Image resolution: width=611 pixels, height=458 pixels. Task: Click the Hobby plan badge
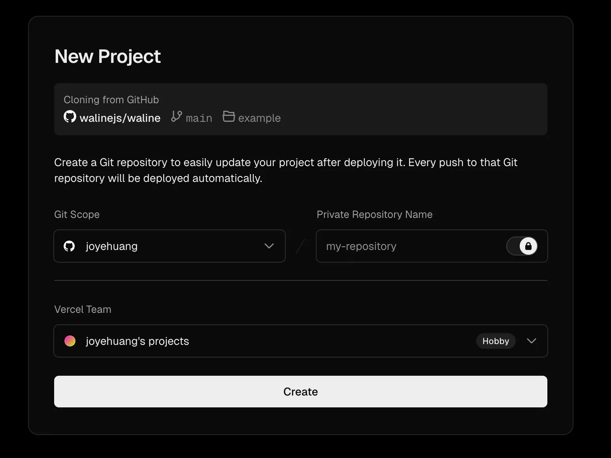click(x=496, y=341)
